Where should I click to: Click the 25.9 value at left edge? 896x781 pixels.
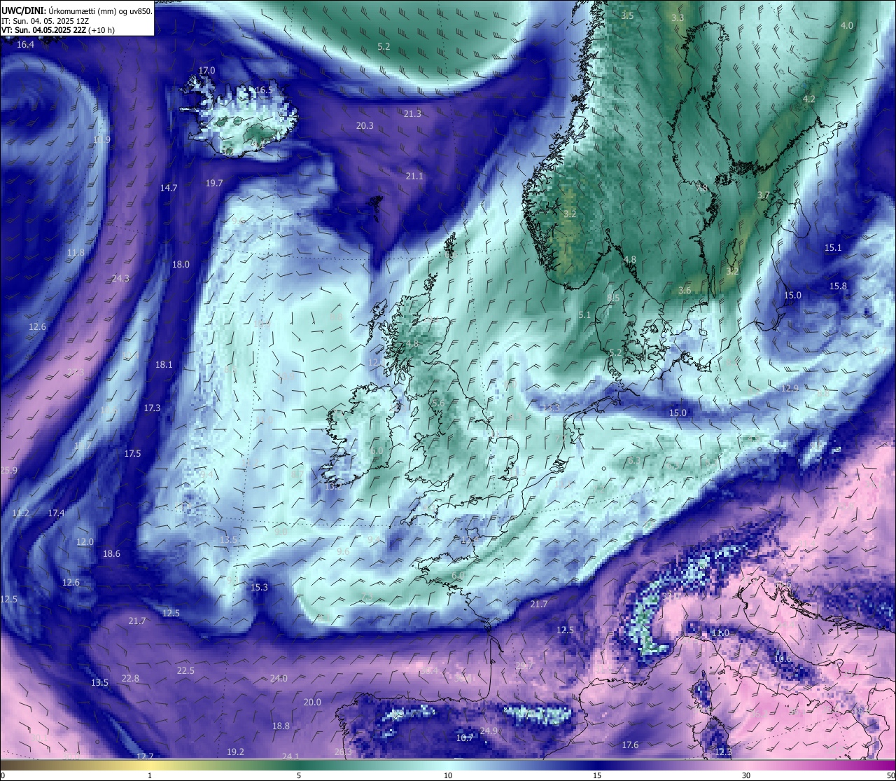click(8, 471)
